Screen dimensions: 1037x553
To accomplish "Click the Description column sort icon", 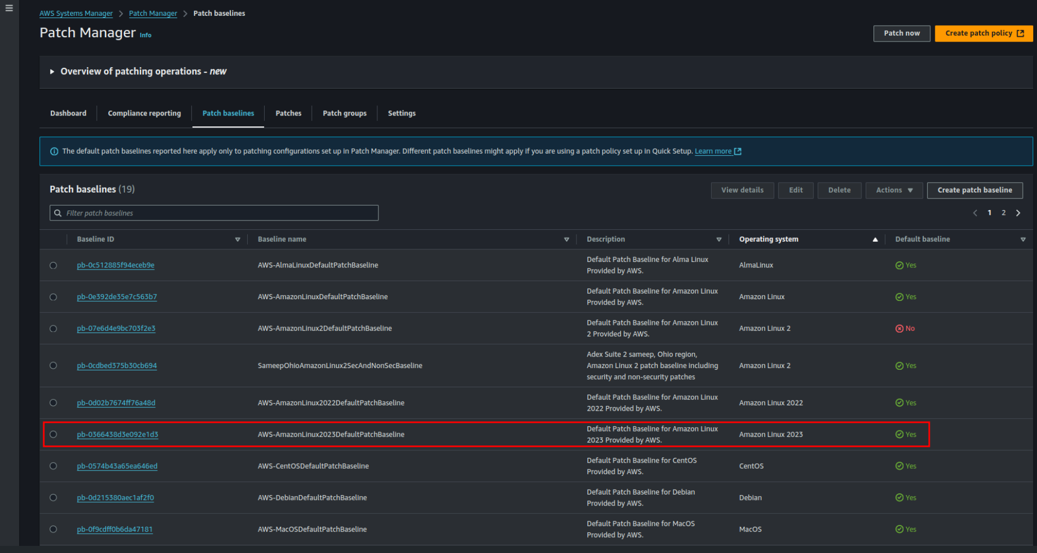I will coord(719,240).
